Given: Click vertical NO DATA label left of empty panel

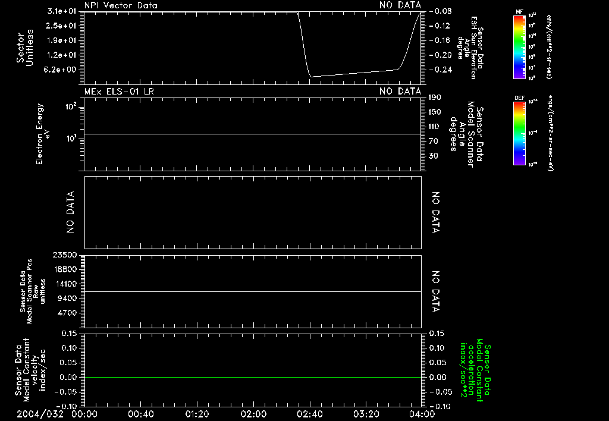Looking at the screenshot, I should (70, 212).
